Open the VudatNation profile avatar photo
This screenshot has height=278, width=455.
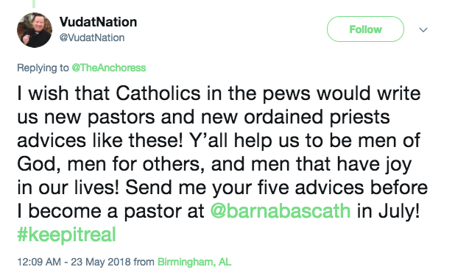click(35, 30)
